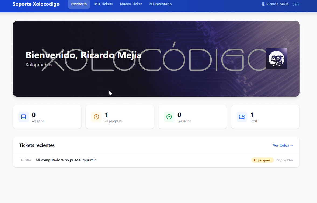Open the Nuevo Ticket page
Viewport: 317px width, 203px height.
click(131, 4)
